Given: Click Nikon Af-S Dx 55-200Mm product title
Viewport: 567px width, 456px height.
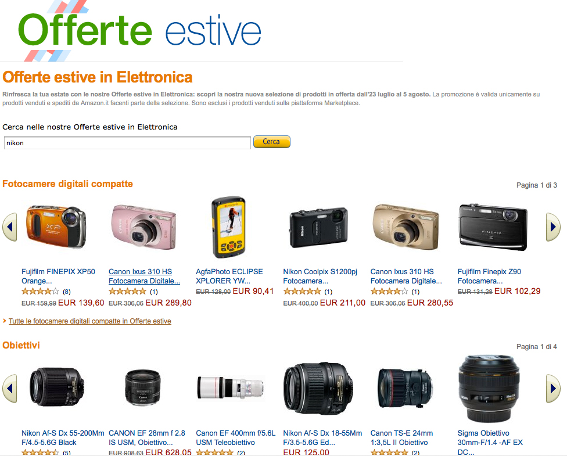Looking at the screenshot, I should point(63,437).
